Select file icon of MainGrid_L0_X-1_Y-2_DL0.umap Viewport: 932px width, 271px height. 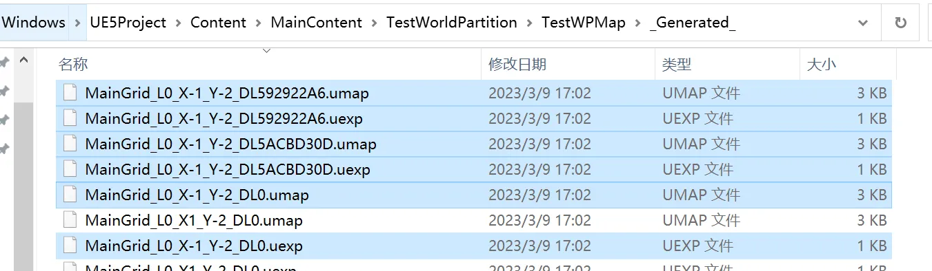[x=70, y=195]
